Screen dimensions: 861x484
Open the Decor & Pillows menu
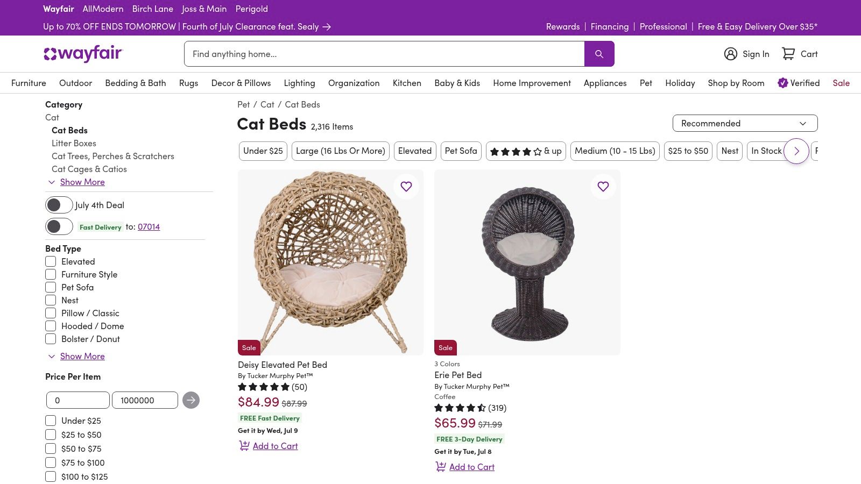point(241,83)
